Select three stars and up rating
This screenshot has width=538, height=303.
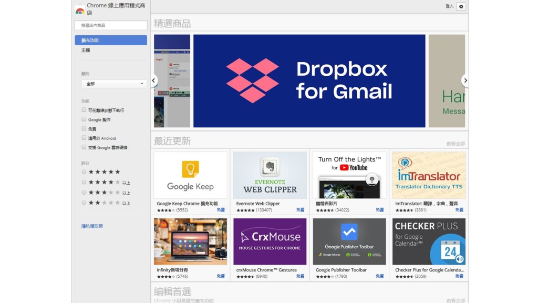(x=84, y=193)
